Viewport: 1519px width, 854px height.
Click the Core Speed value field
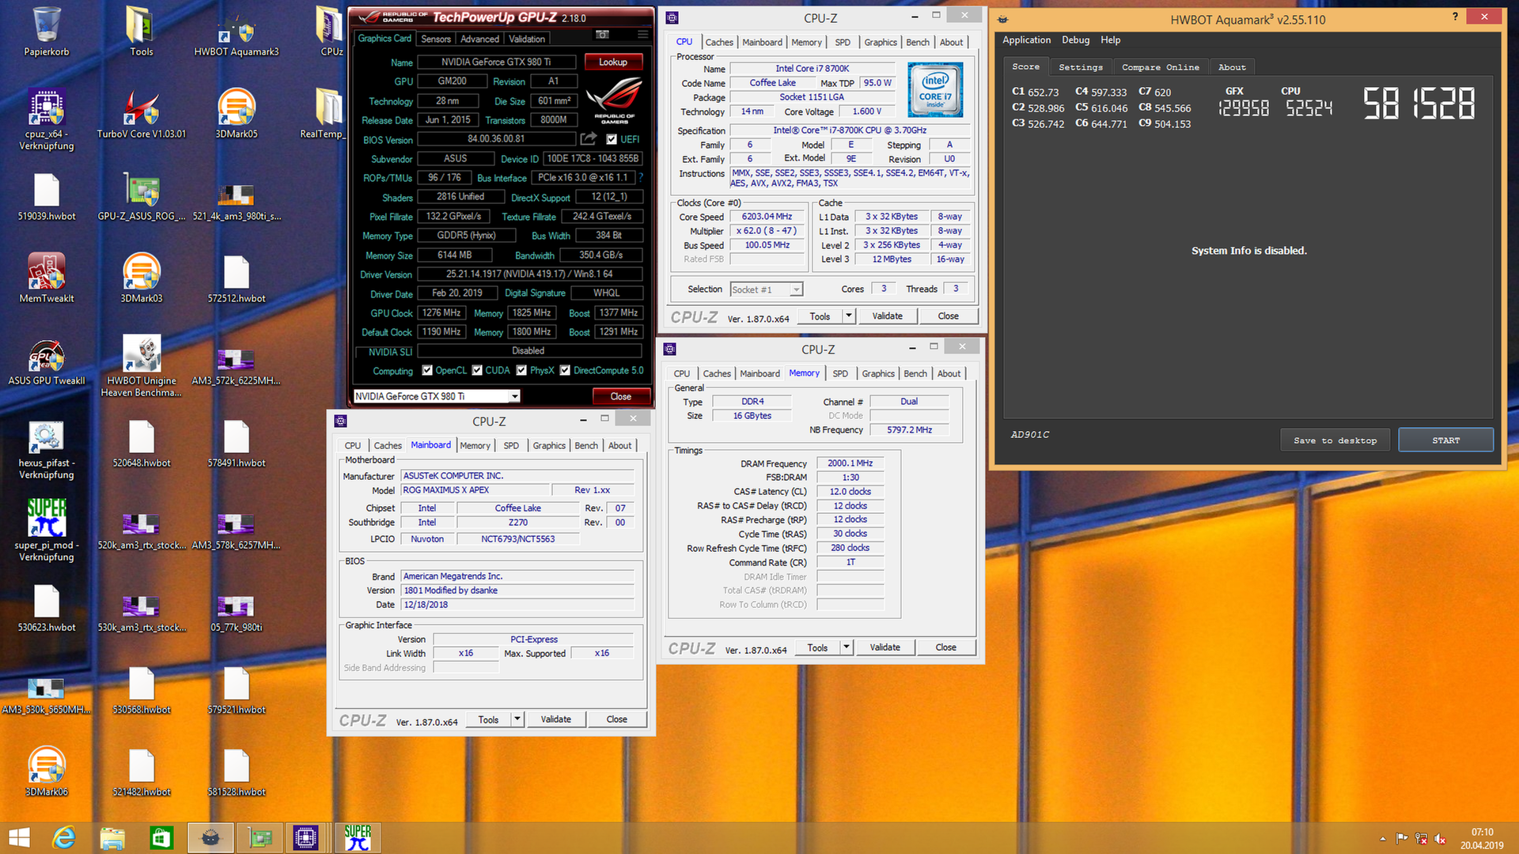coord(767,217)
